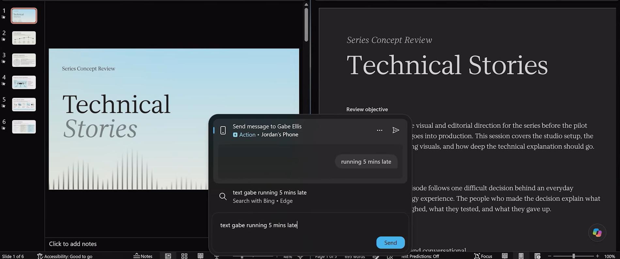Open the Copilot floating icon in Word
This screenshot has width=620, height=259.
pyautogui.click(x=597, y=233)
